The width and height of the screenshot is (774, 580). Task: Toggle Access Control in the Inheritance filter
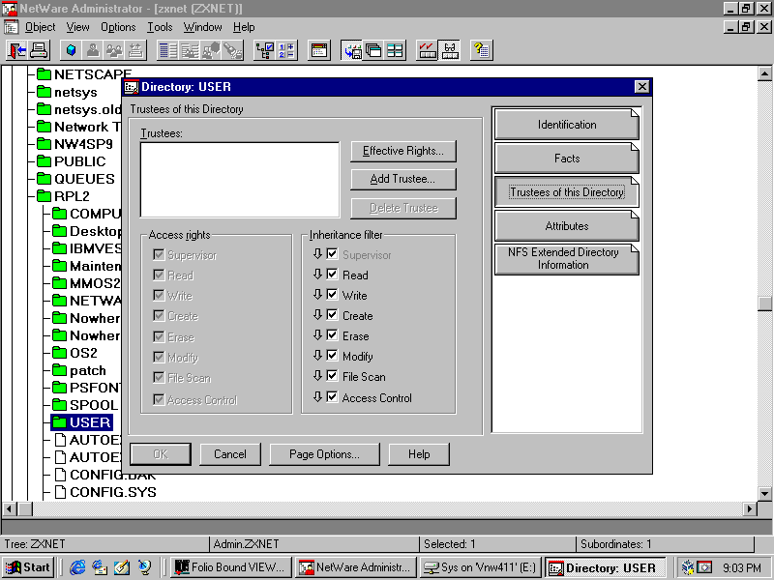tap(332, 397)
